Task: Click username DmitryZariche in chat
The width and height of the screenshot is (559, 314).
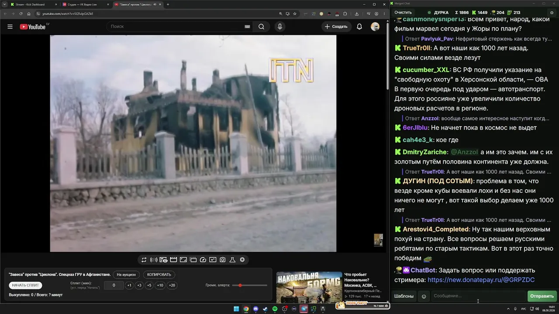Action: [425, 152]
